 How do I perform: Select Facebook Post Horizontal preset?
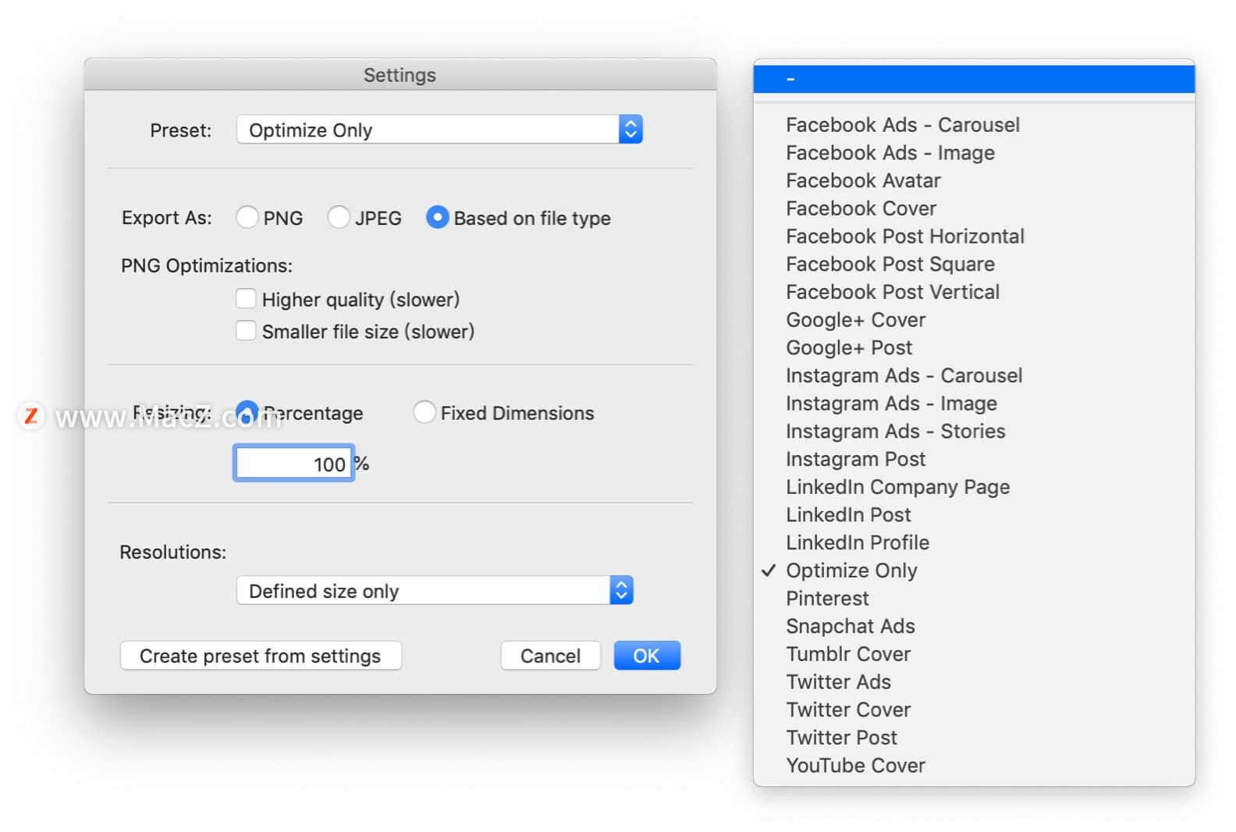click(974, 236)
